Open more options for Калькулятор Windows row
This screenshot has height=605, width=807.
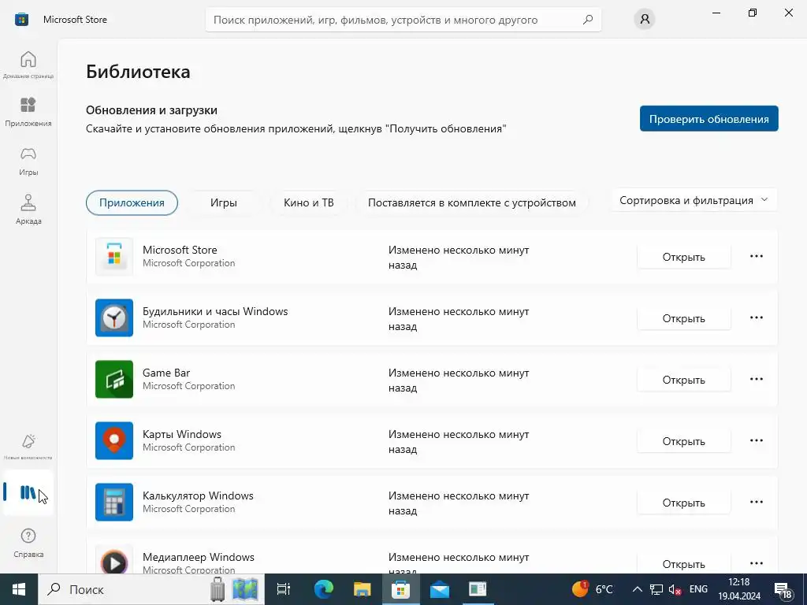[756, 502]
